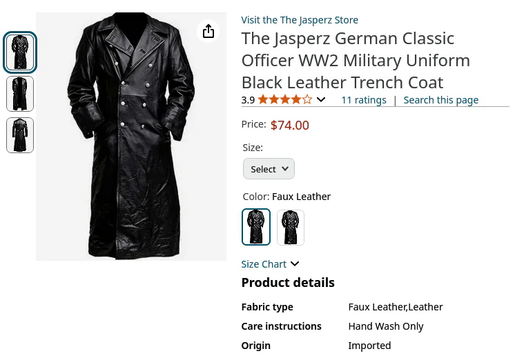Open the Size Select dropdown

pyautogui.click(x=269, y=169)
